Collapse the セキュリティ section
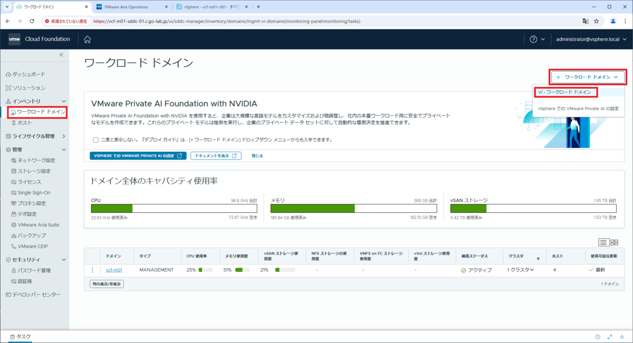 click(64, 260)
